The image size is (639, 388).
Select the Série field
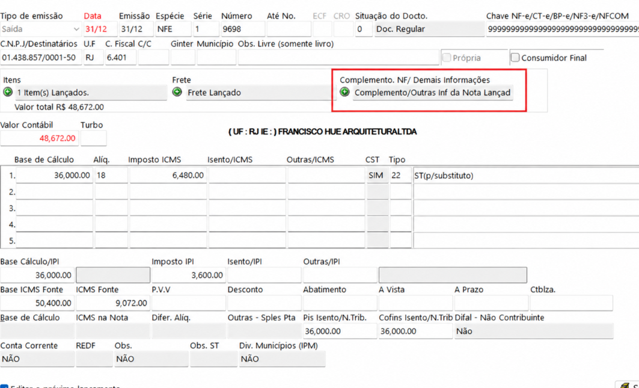[x=206, y=29]
